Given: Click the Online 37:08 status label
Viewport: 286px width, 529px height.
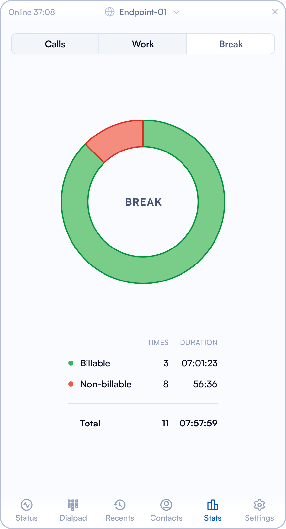Looking at the screenshot, I should tap(31, 12).
